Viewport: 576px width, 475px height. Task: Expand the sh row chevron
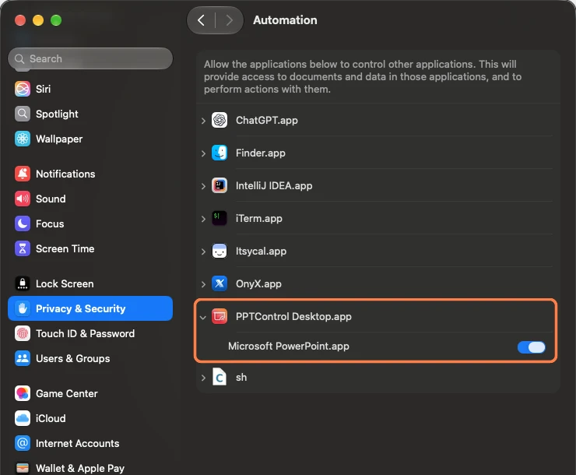click(x=203, y=378)
